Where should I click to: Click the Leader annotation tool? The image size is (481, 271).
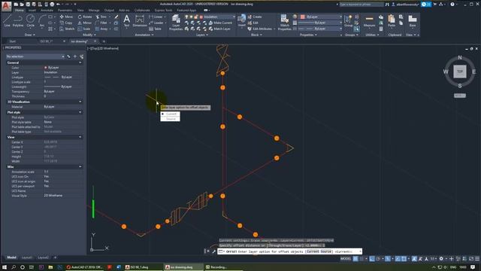(x=156, y=23)
